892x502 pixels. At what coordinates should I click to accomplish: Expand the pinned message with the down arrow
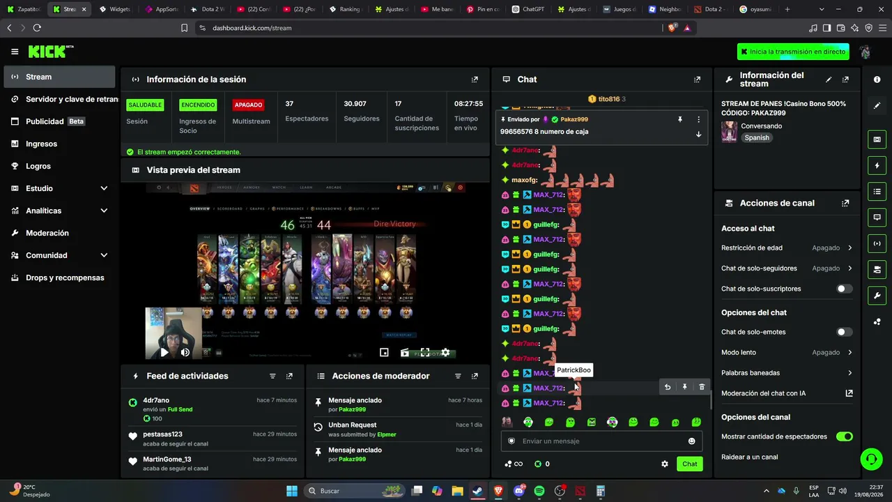point(698,135)
